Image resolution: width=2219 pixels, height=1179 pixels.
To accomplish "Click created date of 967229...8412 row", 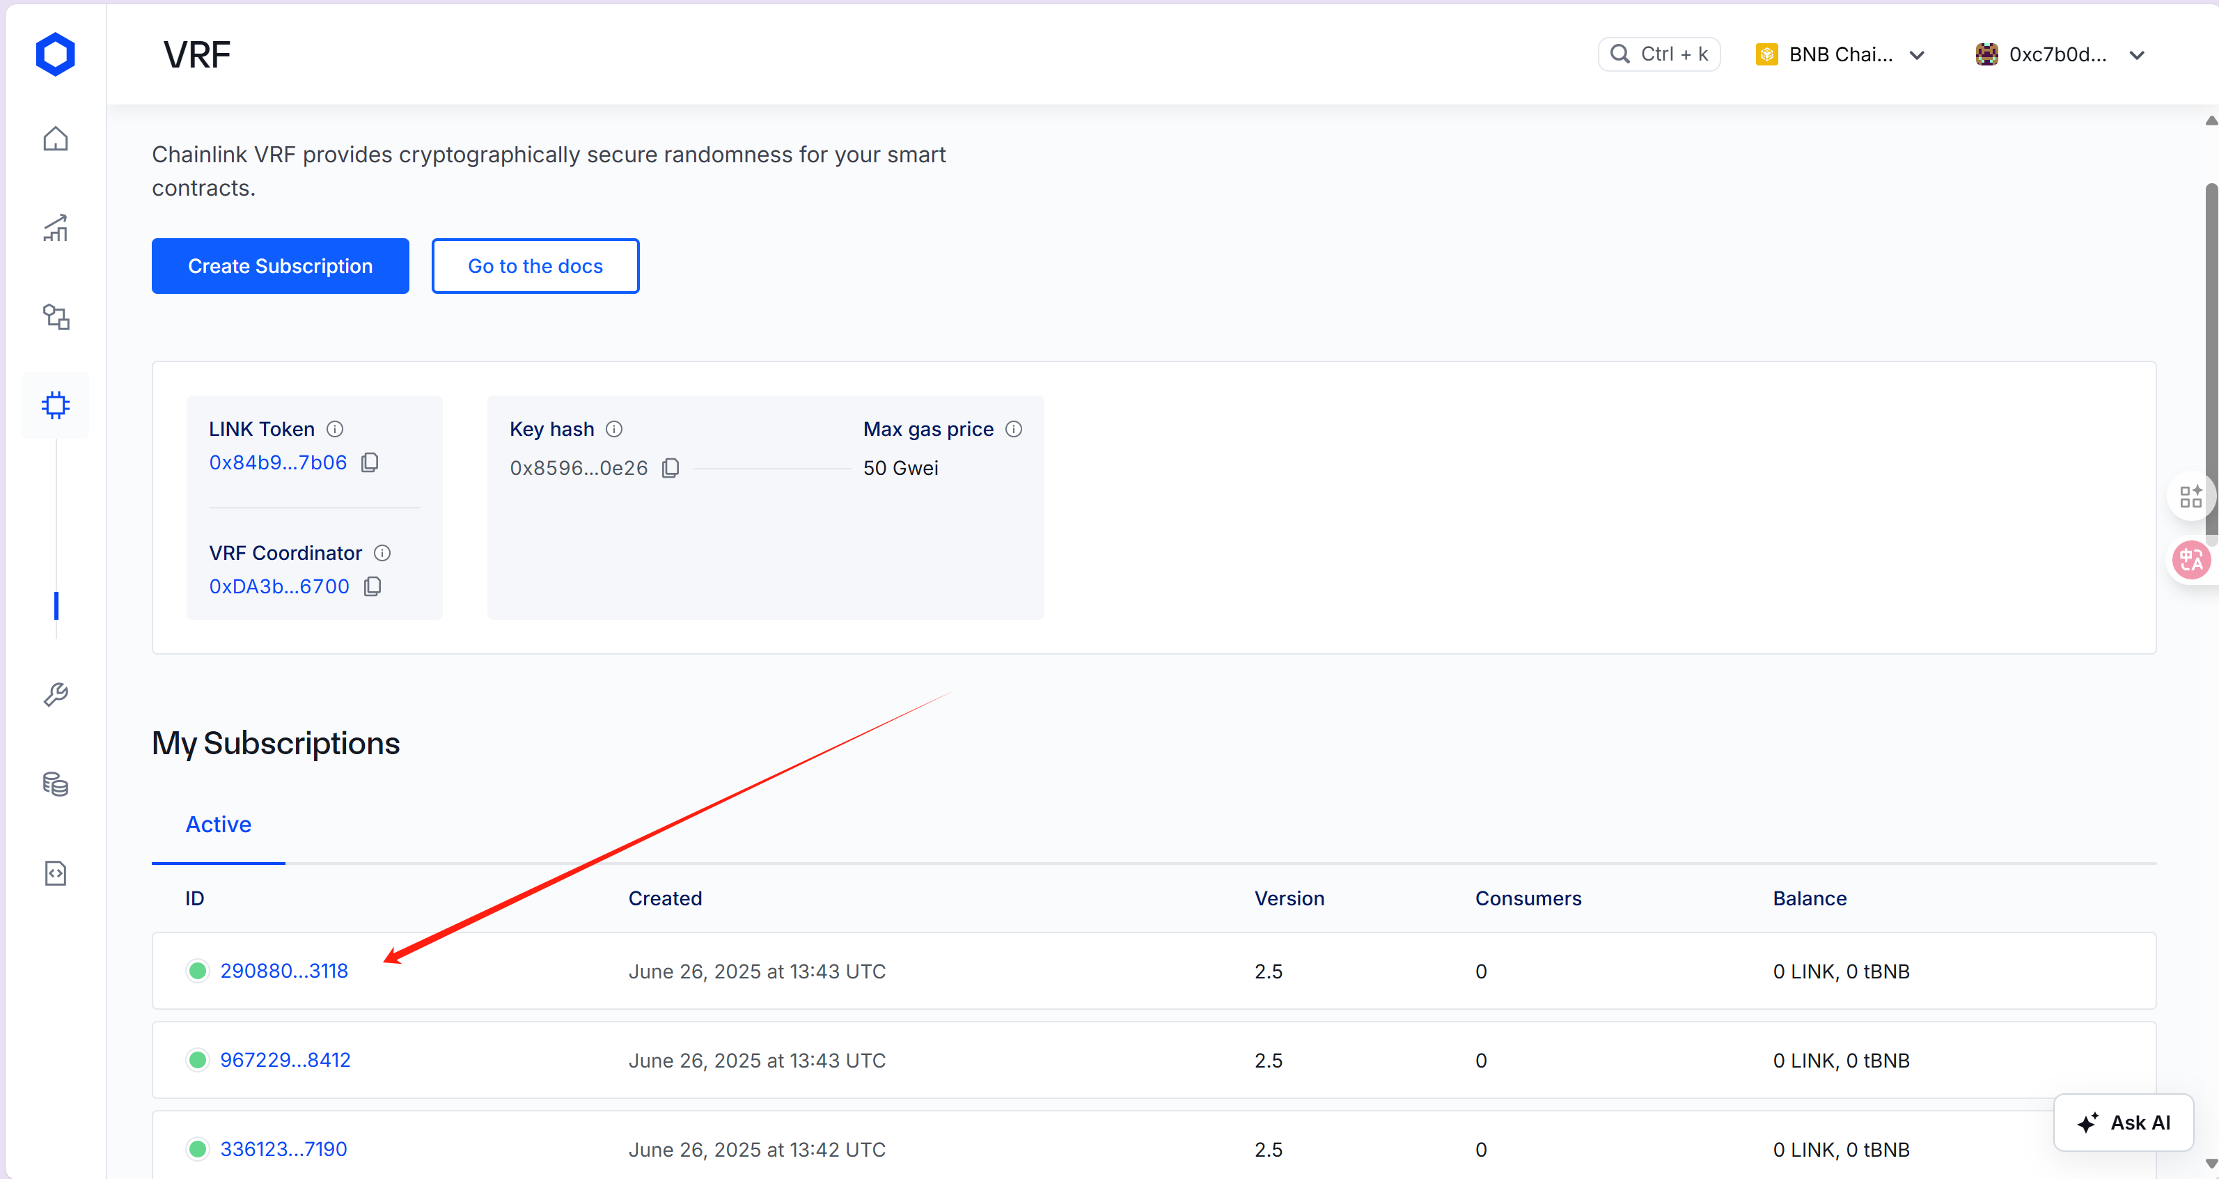I will point(757,1060).
